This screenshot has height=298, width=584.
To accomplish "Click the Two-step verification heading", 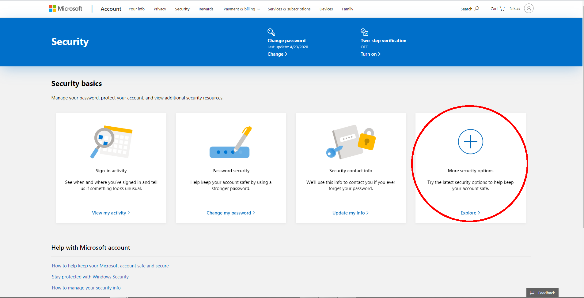I will [x=383, y=40].
